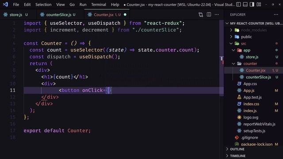Open package-lock.json in explorer
The height and width of the screenshot is (159, 283).
pos(256,144)
